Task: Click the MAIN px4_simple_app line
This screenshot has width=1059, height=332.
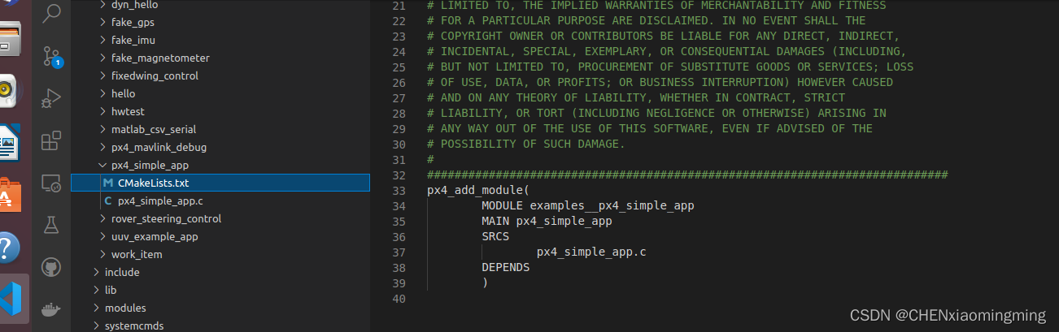Action: [547, 221]
